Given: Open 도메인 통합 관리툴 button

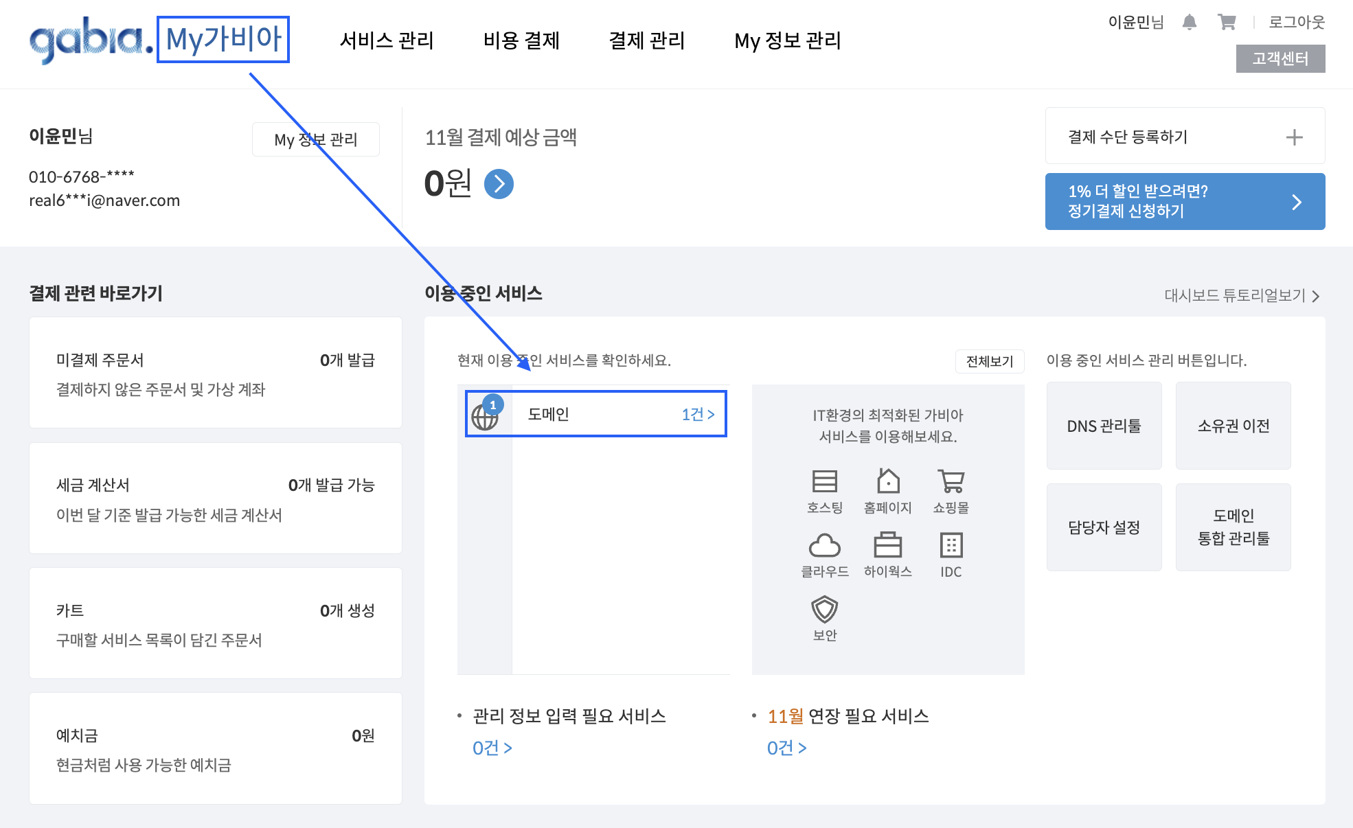Looking at the screenshot, I should tap(1233, 527).
